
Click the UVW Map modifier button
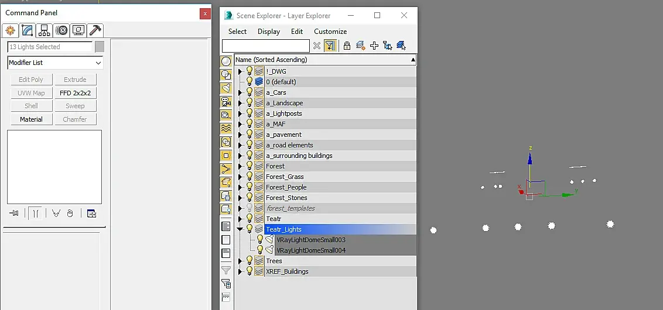click(x=31, y=93)
